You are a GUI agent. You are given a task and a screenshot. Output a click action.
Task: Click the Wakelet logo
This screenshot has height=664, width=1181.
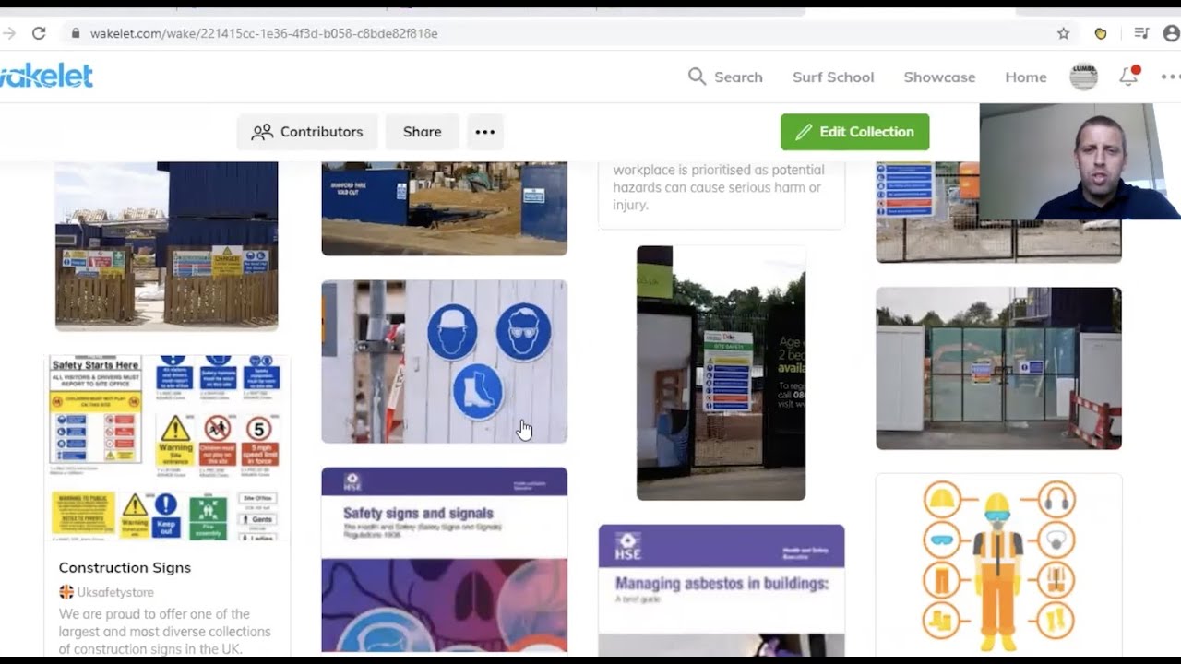pos(46,77)
